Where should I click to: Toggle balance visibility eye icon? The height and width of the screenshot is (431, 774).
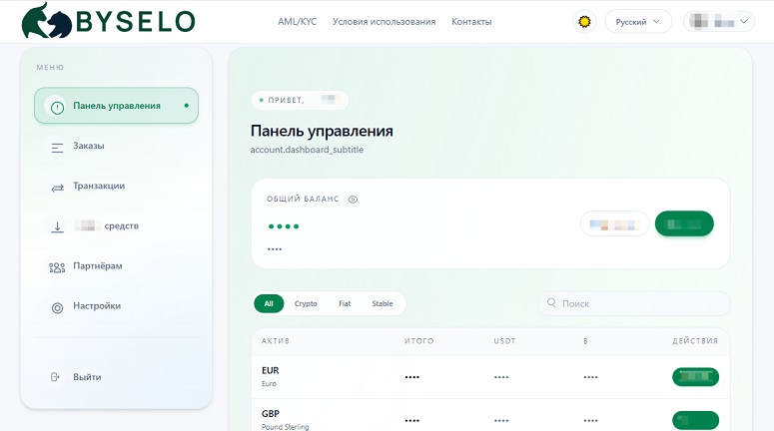pos(353,200)
